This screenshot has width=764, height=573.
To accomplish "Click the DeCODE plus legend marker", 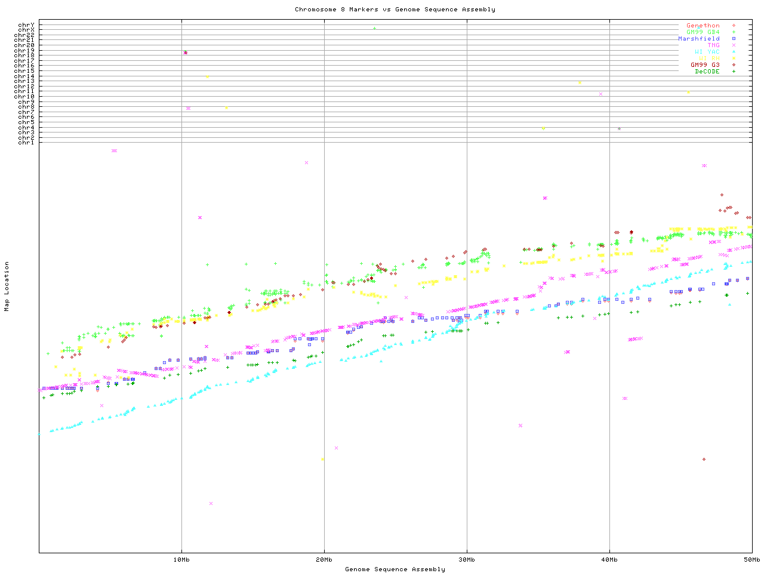I will coord(734,72).
